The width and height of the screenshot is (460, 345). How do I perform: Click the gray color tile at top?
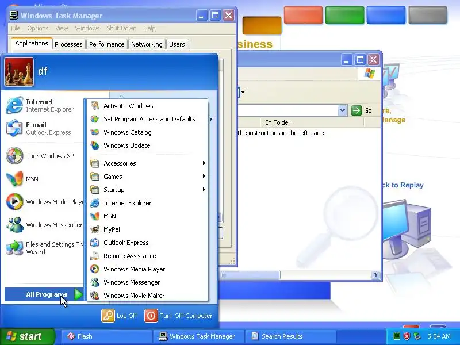428,15
